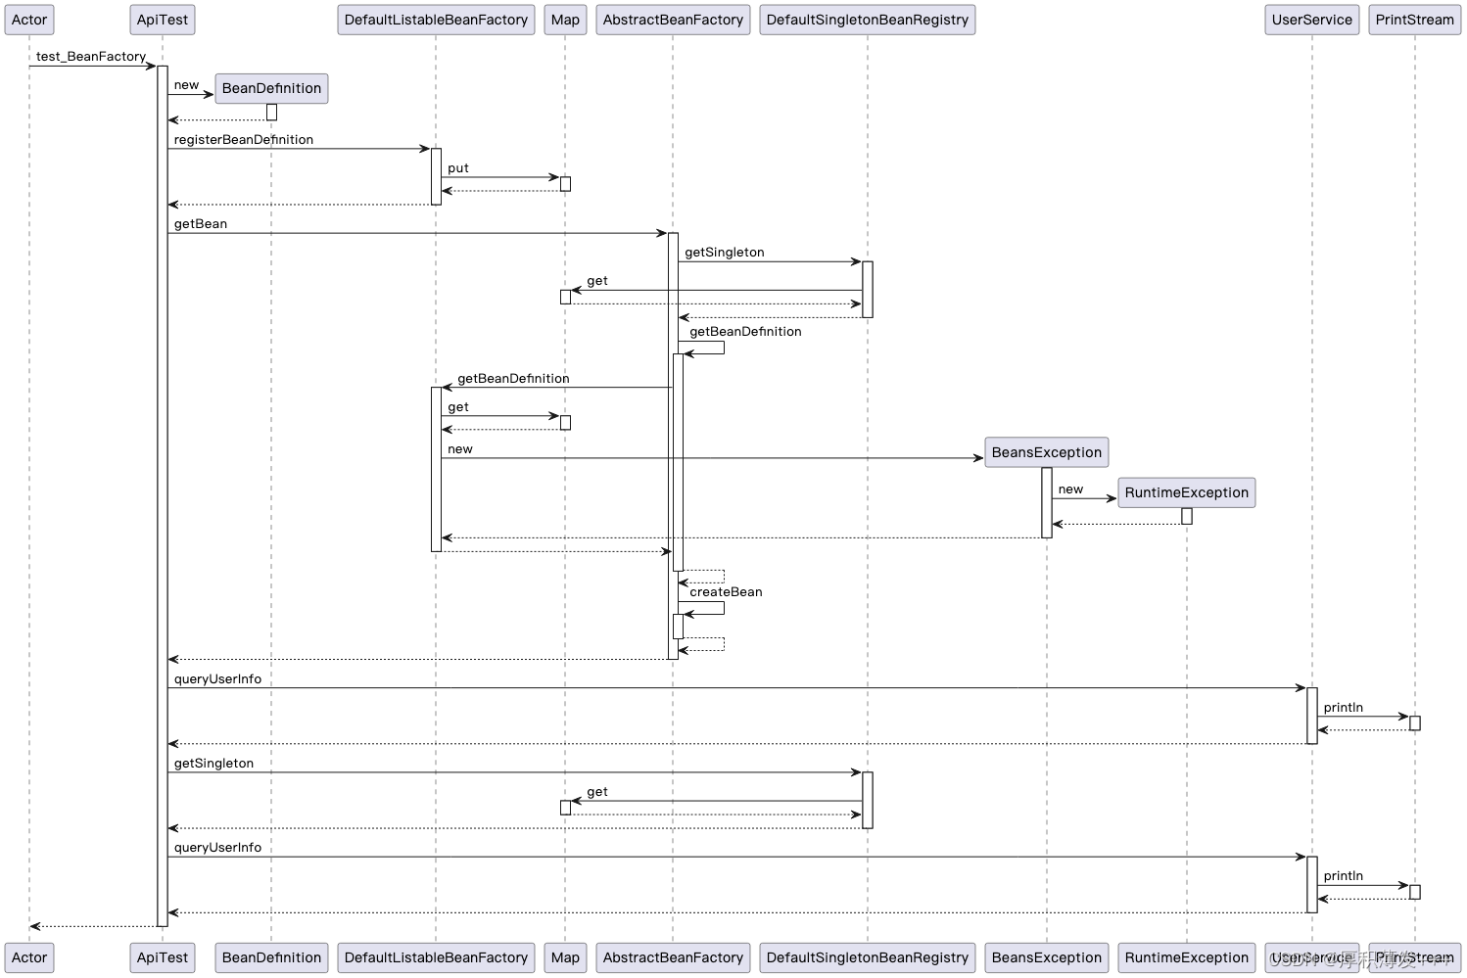This screenshot has width=1467, height=978.
Task: Click the BeanDefinition box created by the 'new' arrow
Action: pyautogui.click(x=271, y=88)
